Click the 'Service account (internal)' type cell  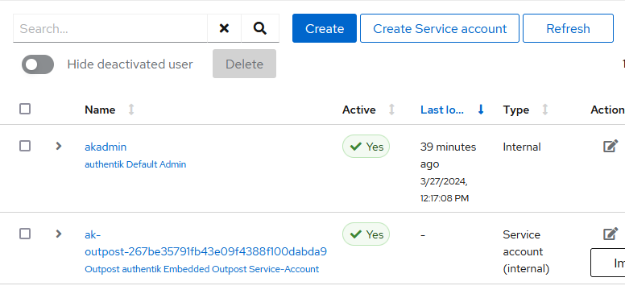pyautogui.click(x=526, y=251)
